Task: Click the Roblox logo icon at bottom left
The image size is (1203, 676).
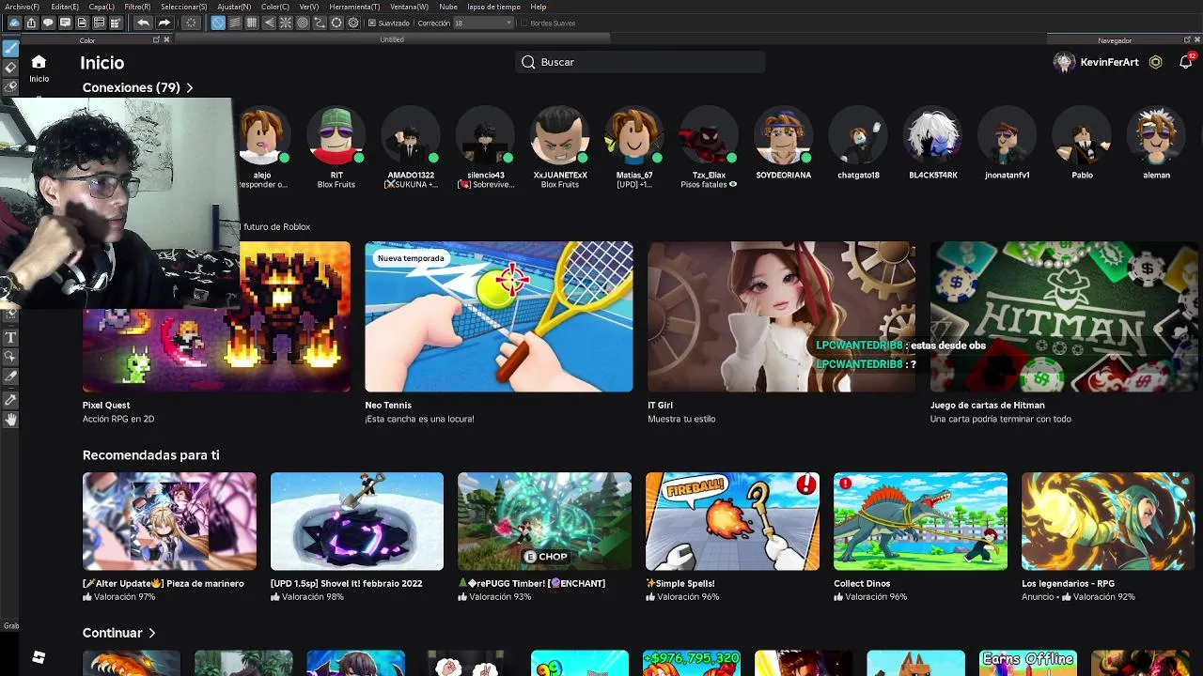Action: [x=39, y=657]
